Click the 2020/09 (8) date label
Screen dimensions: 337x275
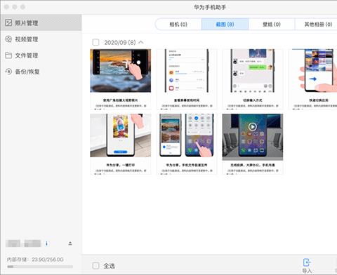click(x=120, y=42)
